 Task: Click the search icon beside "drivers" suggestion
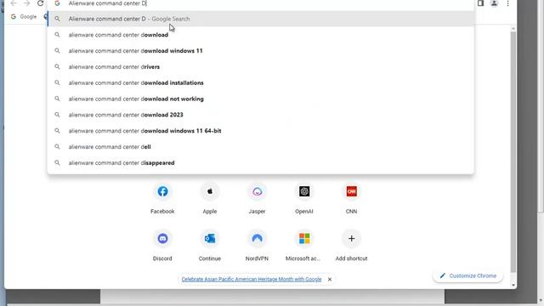[x=57, y=66]
